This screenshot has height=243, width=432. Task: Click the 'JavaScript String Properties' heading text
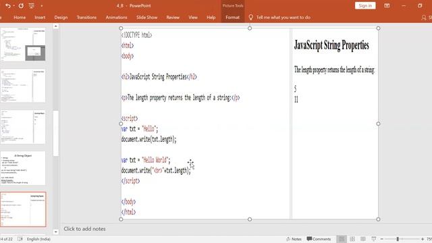(x=331, y=45)
